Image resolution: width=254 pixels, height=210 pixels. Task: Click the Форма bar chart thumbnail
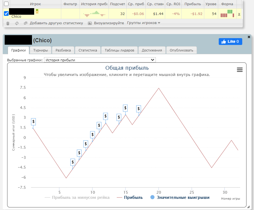tap(227, 14)
